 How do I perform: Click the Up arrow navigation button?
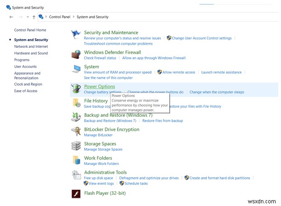(x=34, y=17)
